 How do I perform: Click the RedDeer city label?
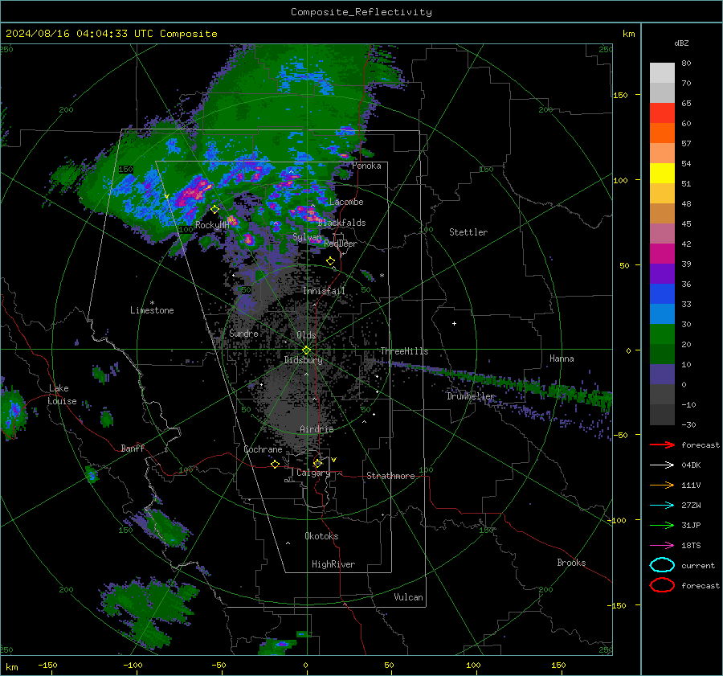pos(341,244)
